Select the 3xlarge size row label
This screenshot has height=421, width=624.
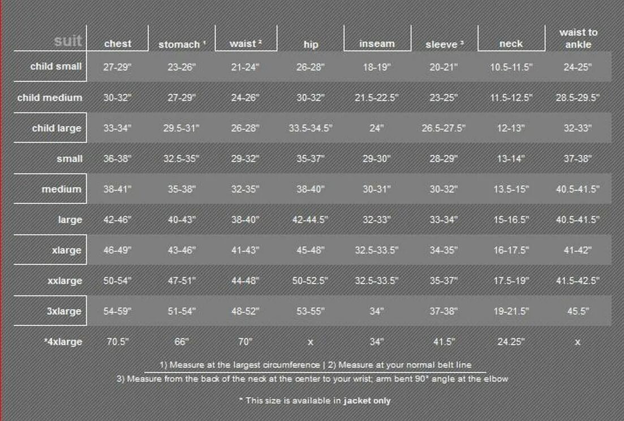pyautogui.click(x=64, y=311)
